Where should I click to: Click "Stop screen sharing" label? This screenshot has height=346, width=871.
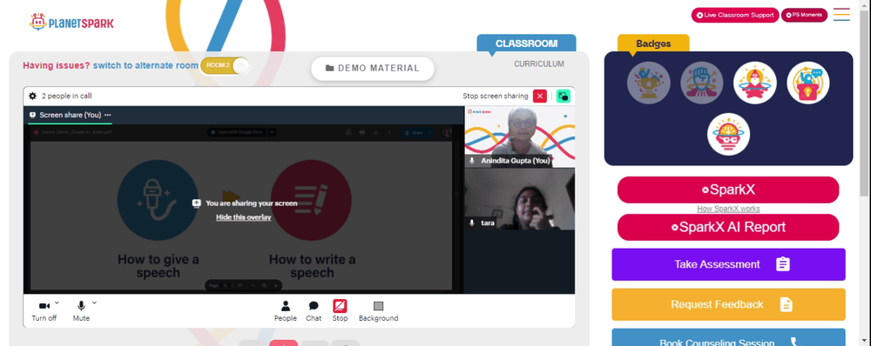point(496,96)
